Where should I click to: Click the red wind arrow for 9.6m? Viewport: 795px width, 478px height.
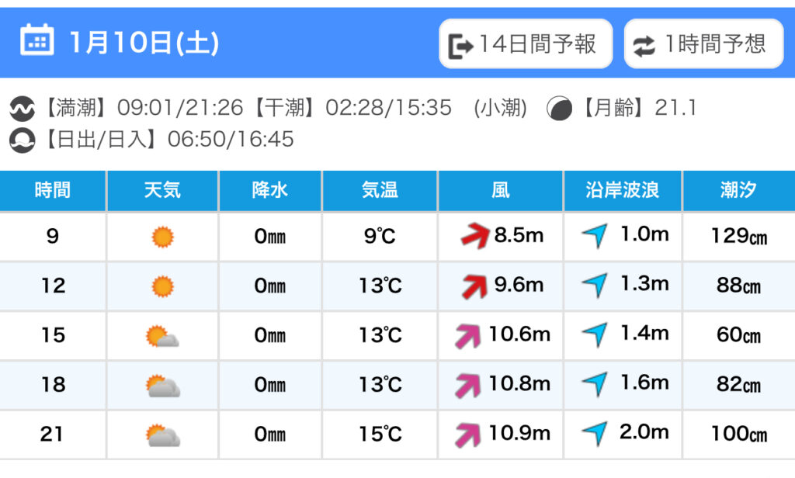pyautogui.click(x=475, y=286)
